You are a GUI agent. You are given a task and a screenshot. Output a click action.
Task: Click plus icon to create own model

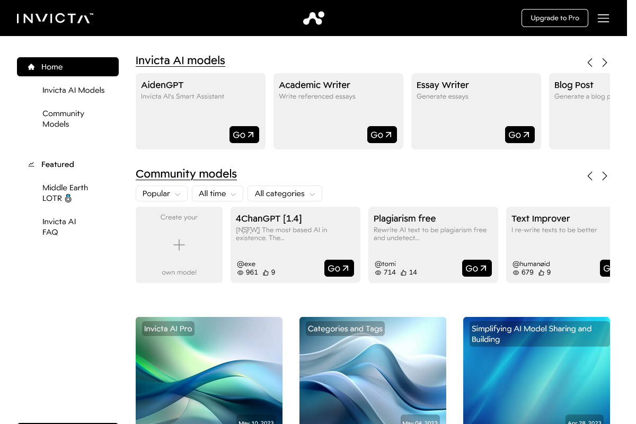click(x=179, y=245)
